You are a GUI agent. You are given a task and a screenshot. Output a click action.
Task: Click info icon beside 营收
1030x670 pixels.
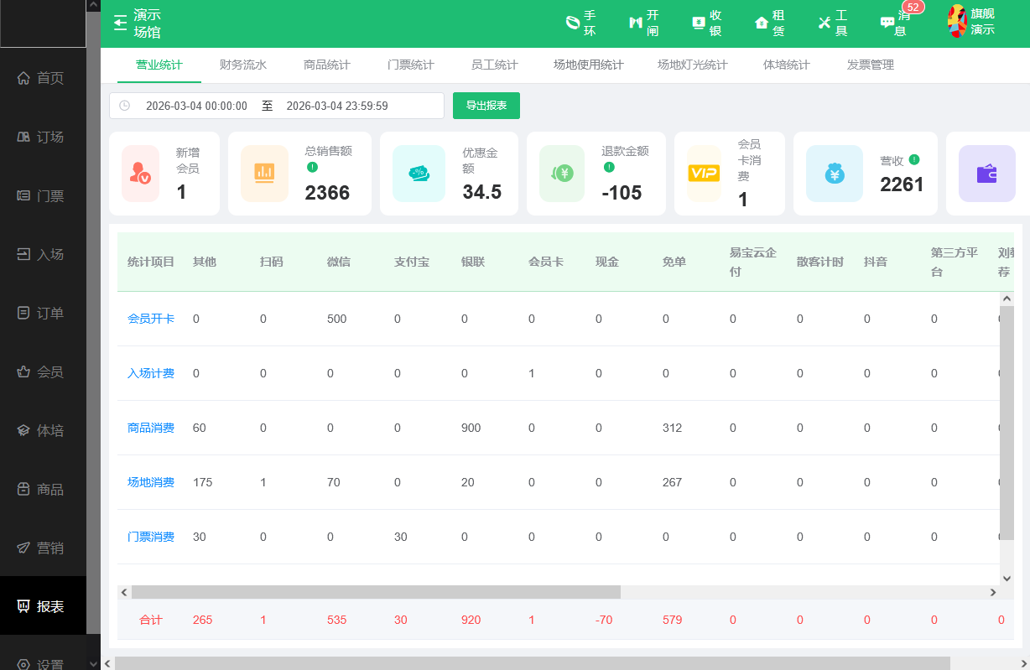coord(914,159)
